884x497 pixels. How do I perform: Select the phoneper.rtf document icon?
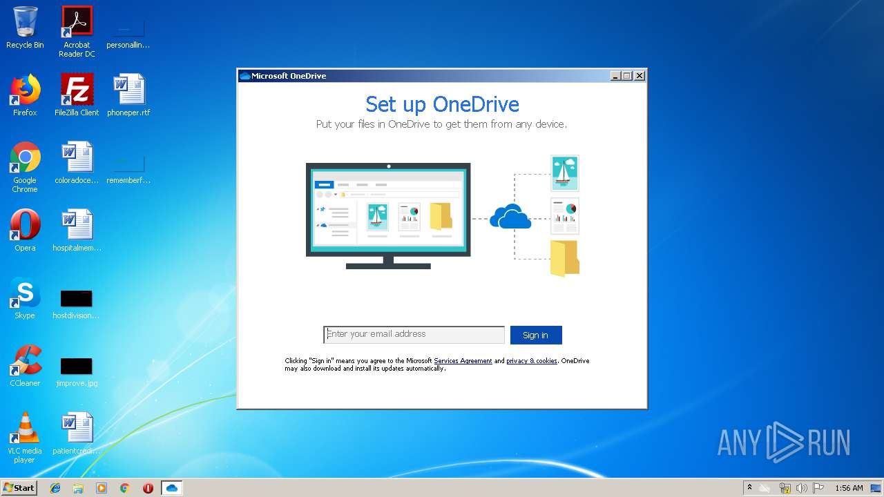click(128, 95)
